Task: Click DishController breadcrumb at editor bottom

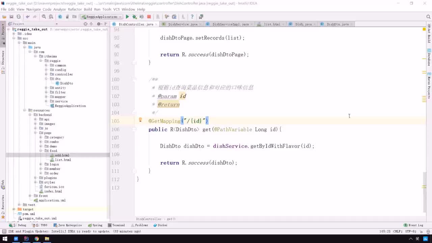Action: tap(148, 219)
